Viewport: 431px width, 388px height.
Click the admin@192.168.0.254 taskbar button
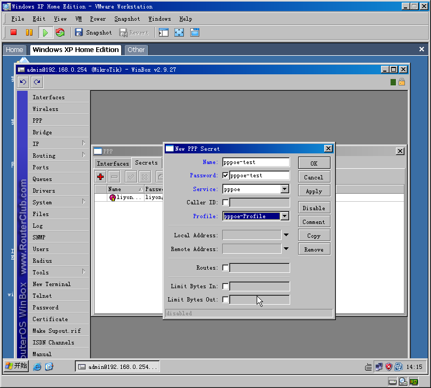coord(117,367)
